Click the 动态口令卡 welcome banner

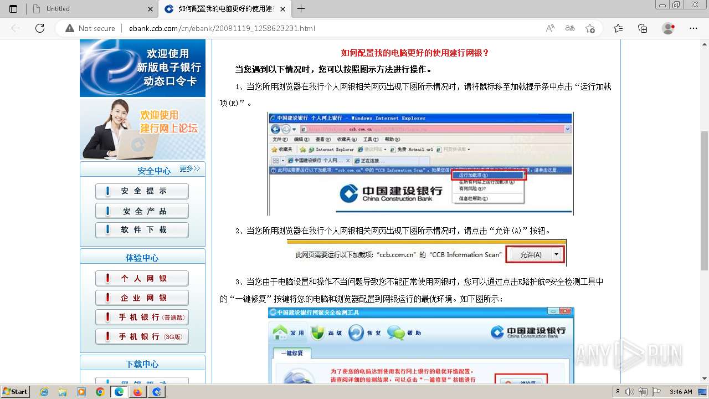pyautogui.click(x=142, y=68)
